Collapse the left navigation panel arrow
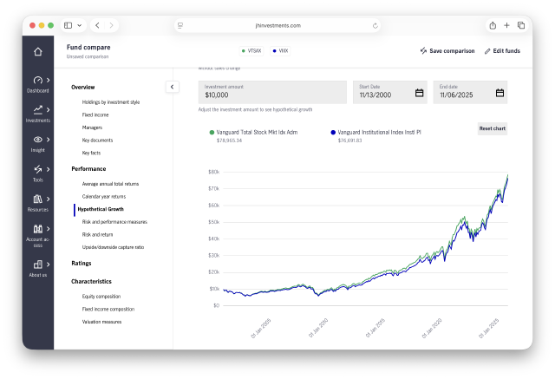Image resolution: width=555 pixels, height=379 pixels. pos(172,87)
